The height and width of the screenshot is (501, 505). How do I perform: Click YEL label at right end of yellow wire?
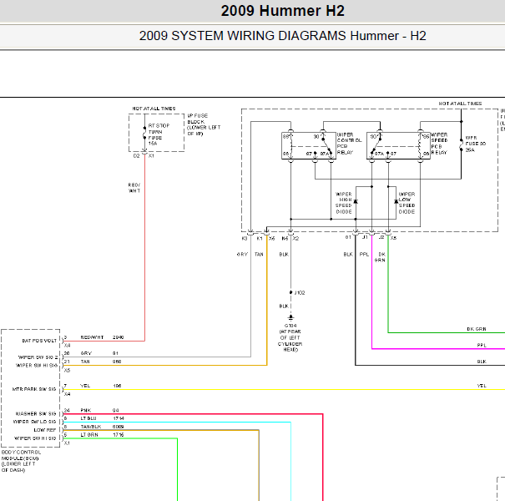pos(482,386)
